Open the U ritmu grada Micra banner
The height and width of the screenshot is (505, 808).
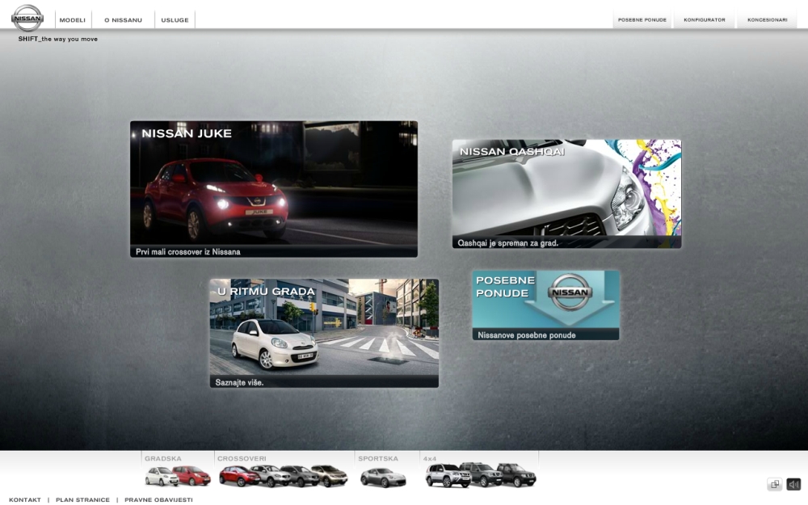324,333
